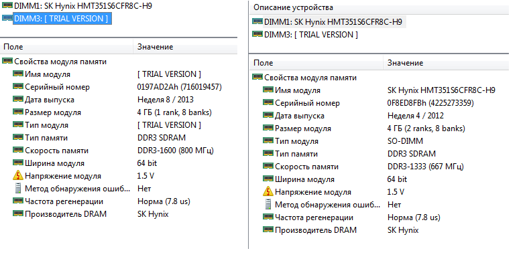
Task: Click left 'Производитель DRAM' row icon
Action: tap(18, 213)
